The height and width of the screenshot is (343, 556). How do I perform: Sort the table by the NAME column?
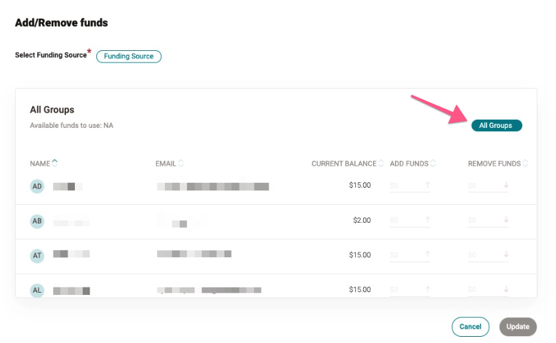(54, 163)
